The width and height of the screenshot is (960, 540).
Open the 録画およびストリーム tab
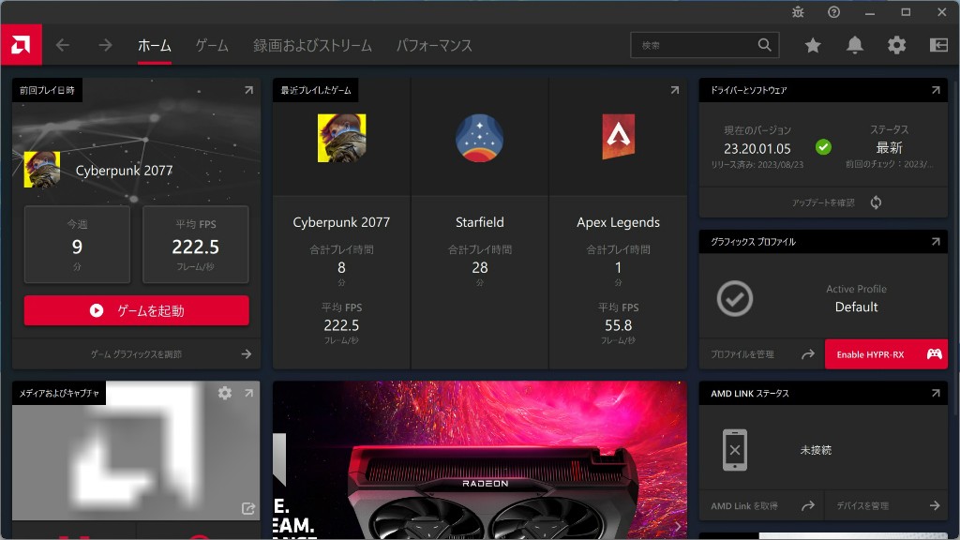tap(312, 45)
